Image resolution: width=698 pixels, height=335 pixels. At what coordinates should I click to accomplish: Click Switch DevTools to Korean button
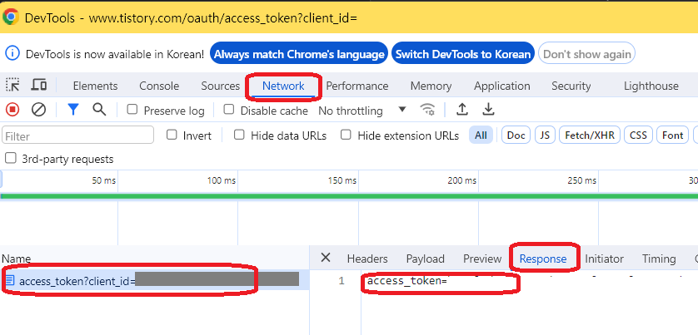point(463,54)
